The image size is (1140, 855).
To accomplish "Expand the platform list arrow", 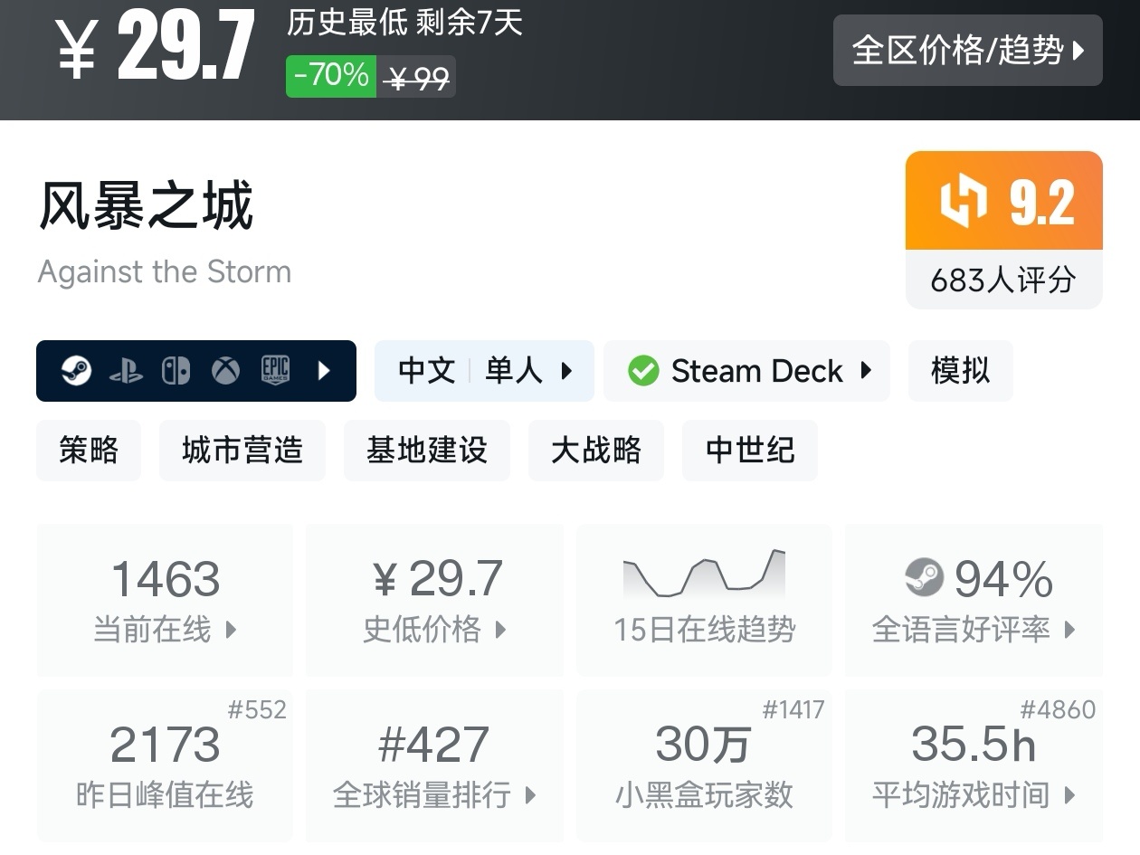I will (324, 371).
